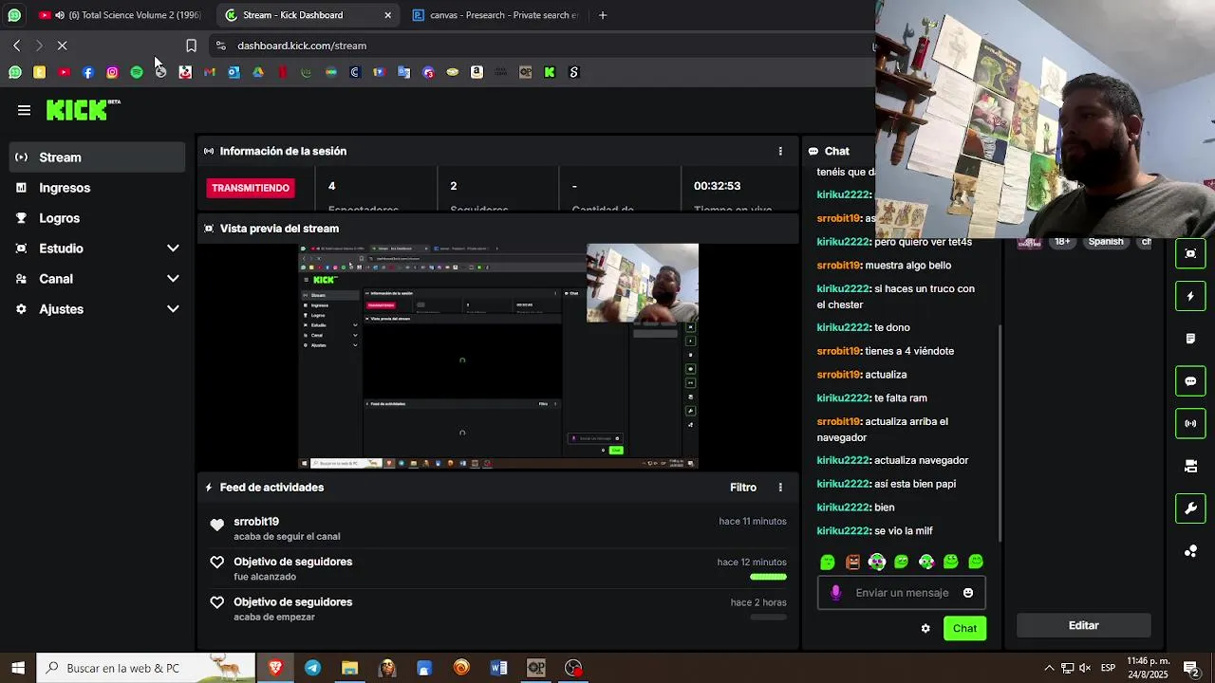Image resolution: width=1215 pixels, height=683 pixels.
Task: Open Ingresos in the left sidebar
Action: [x=97, y=188]
